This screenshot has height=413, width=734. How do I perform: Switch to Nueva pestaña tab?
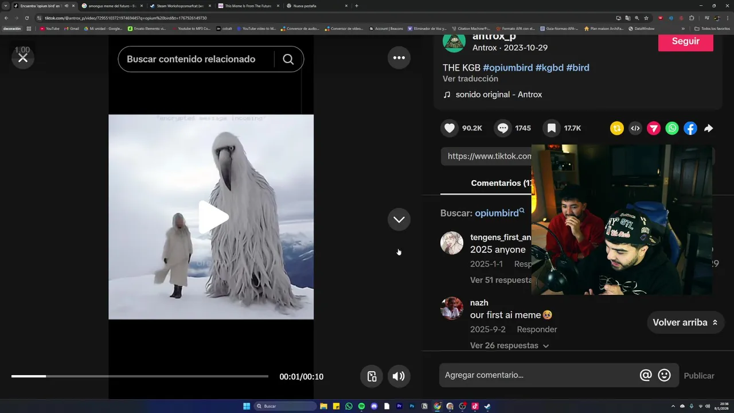(x=317, y=6)
